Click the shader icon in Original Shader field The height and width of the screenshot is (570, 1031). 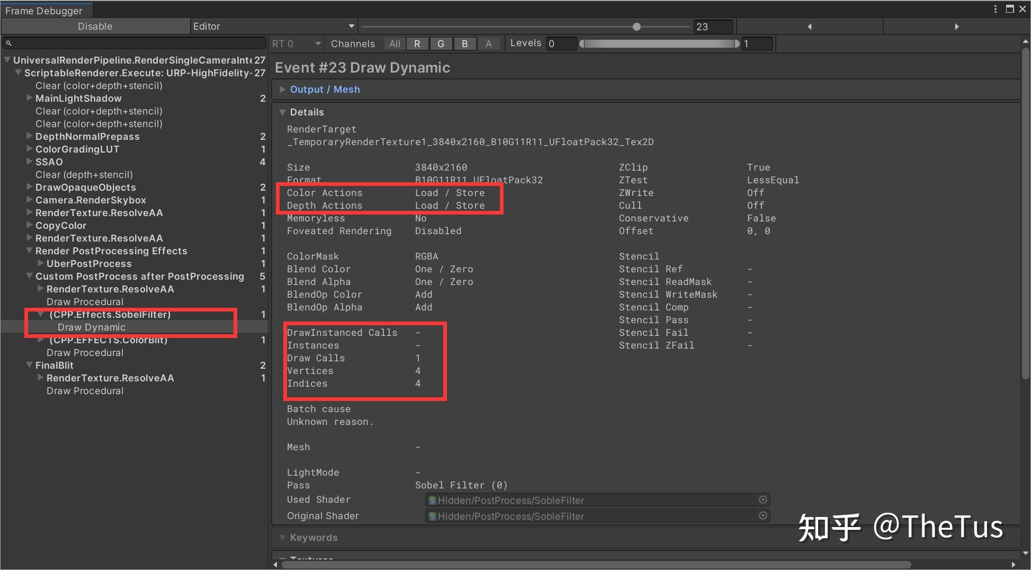[x=432, y=516]
